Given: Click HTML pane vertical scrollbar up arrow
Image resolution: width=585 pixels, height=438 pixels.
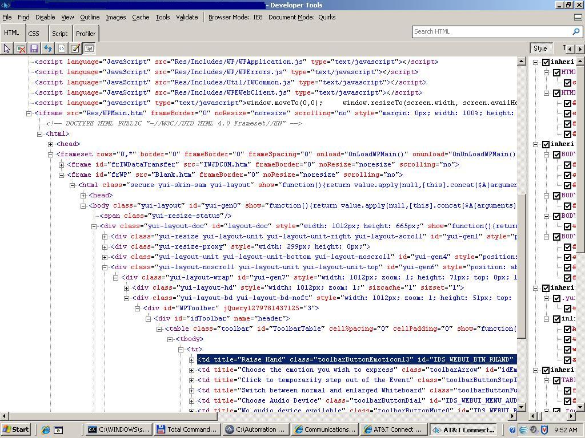Looking at the screenshot, I should pyautogui.click(x=522, y=62).
